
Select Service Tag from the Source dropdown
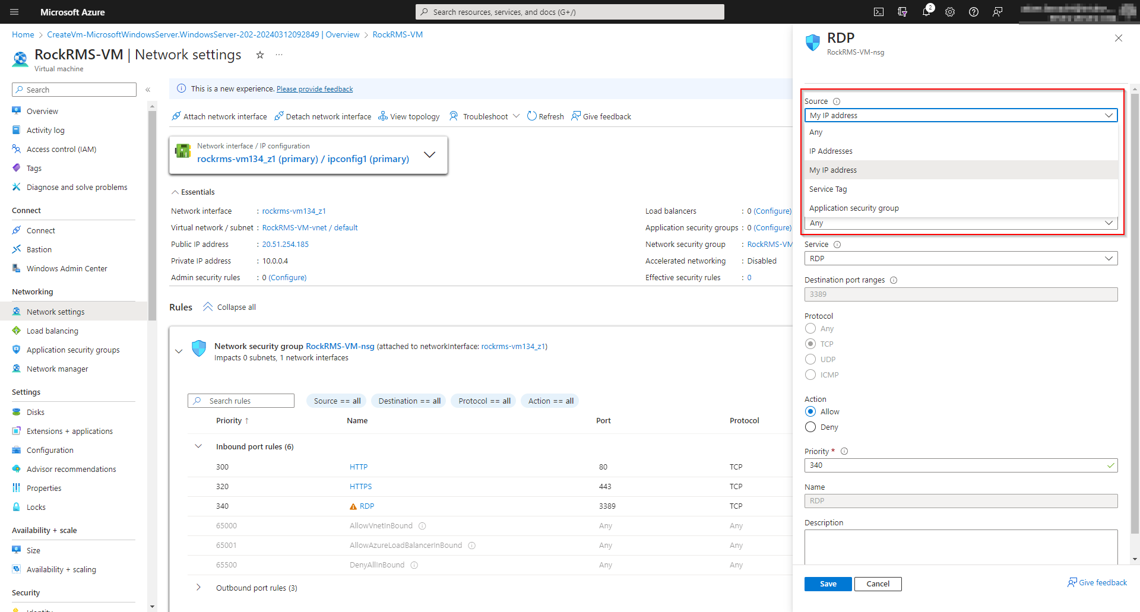828,189
